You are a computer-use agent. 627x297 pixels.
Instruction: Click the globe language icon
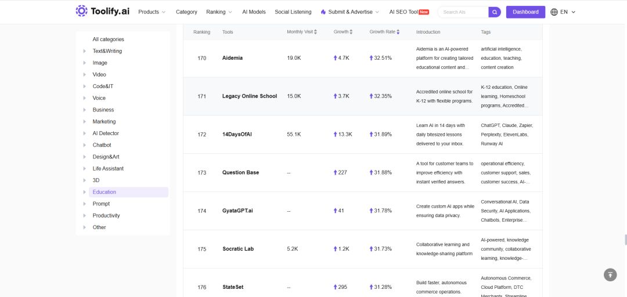click(554, 12)
